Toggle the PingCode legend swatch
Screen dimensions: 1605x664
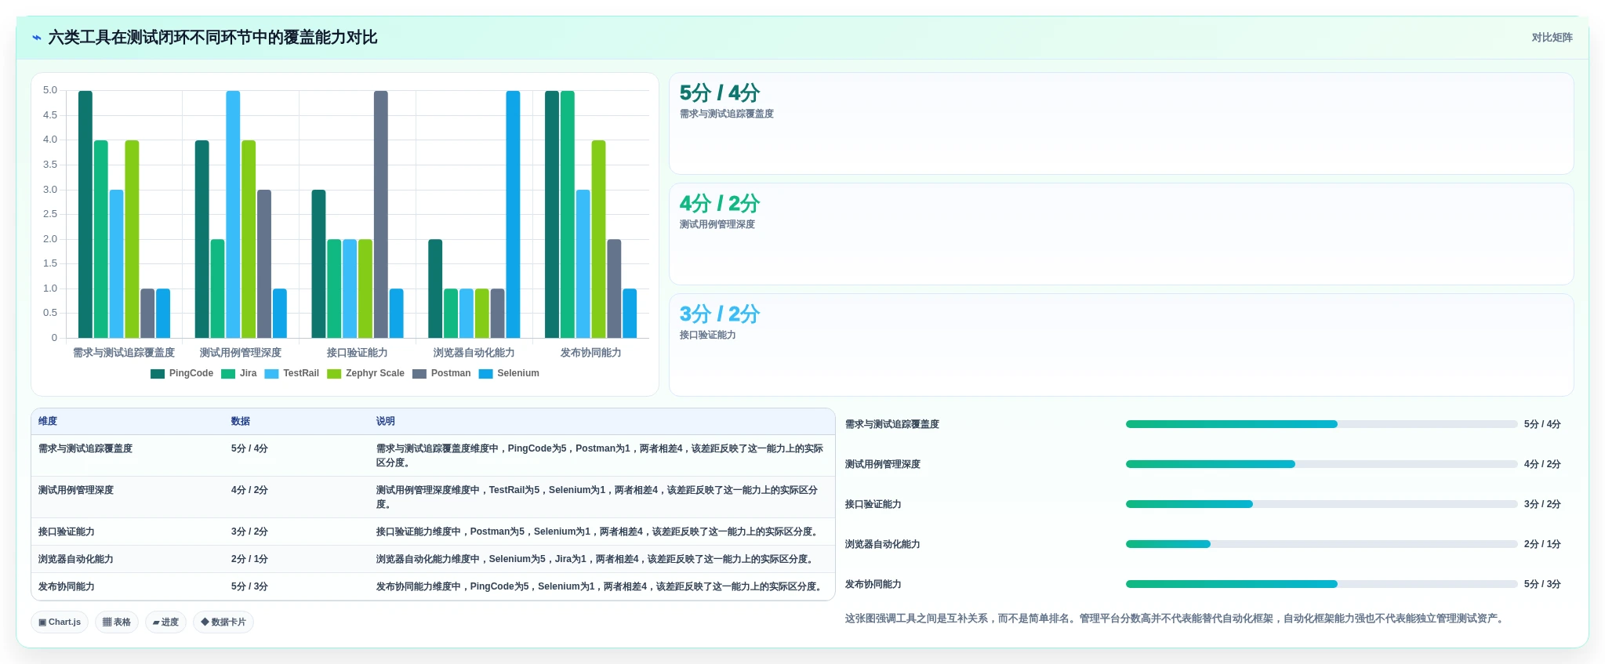coord(158,374)
